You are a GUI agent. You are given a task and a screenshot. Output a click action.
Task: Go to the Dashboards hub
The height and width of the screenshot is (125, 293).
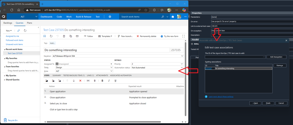click(46, 17)
